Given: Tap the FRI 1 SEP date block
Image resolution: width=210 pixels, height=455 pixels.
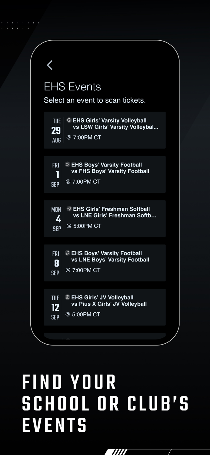Looking at the screenshot, I should pyautogui.click(x=55, y=174).
